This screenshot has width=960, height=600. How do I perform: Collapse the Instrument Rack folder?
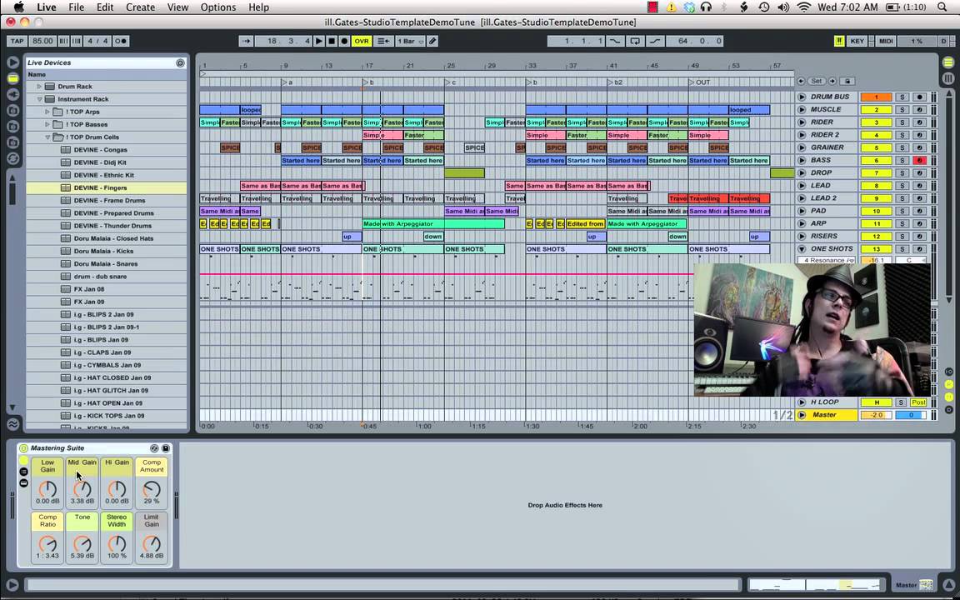[40, 99]
